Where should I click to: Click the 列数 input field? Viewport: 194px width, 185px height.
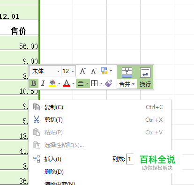pyautogui.click(x=130, y=159)
